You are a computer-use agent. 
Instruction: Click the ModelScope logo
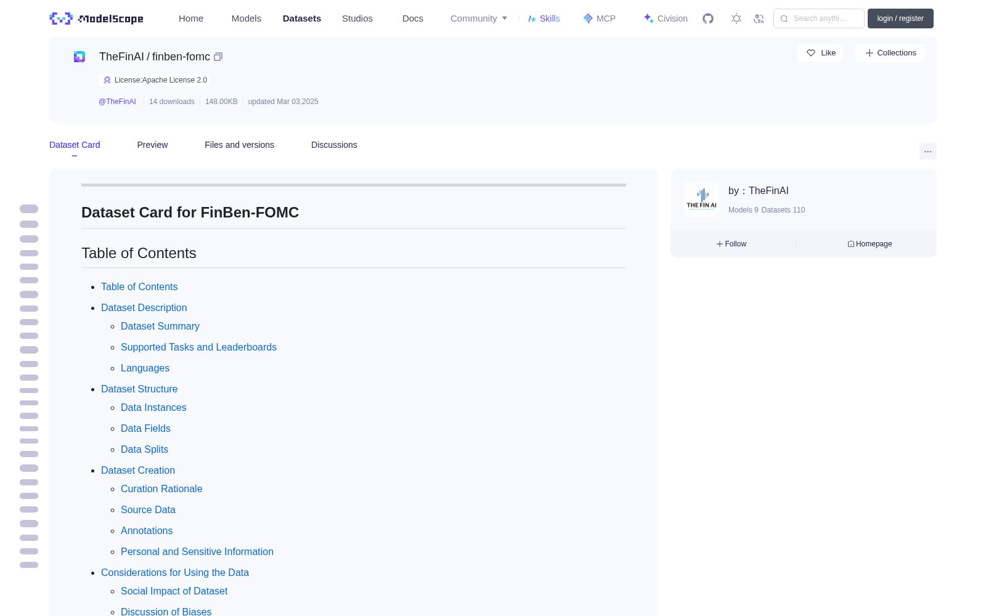[97, 18]
